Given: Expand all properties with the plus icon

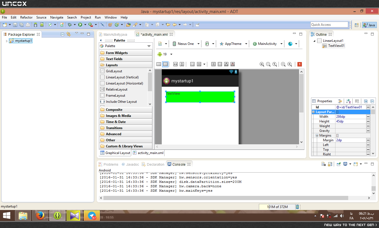Looking at the screenshot, I should (x=366, y=101).
